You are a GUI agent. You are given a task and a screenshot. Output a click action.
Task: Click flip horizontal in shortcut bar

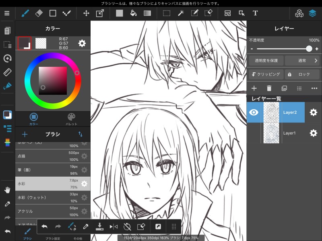click(114, 227)
